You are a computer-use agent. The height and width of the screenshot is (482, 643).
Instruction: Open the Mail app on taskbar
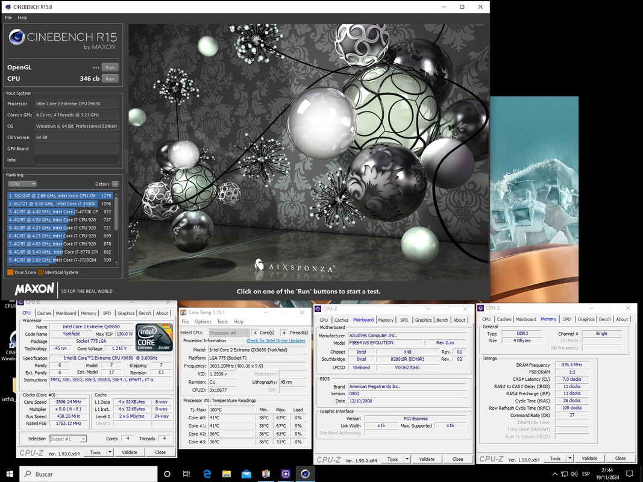246,474
